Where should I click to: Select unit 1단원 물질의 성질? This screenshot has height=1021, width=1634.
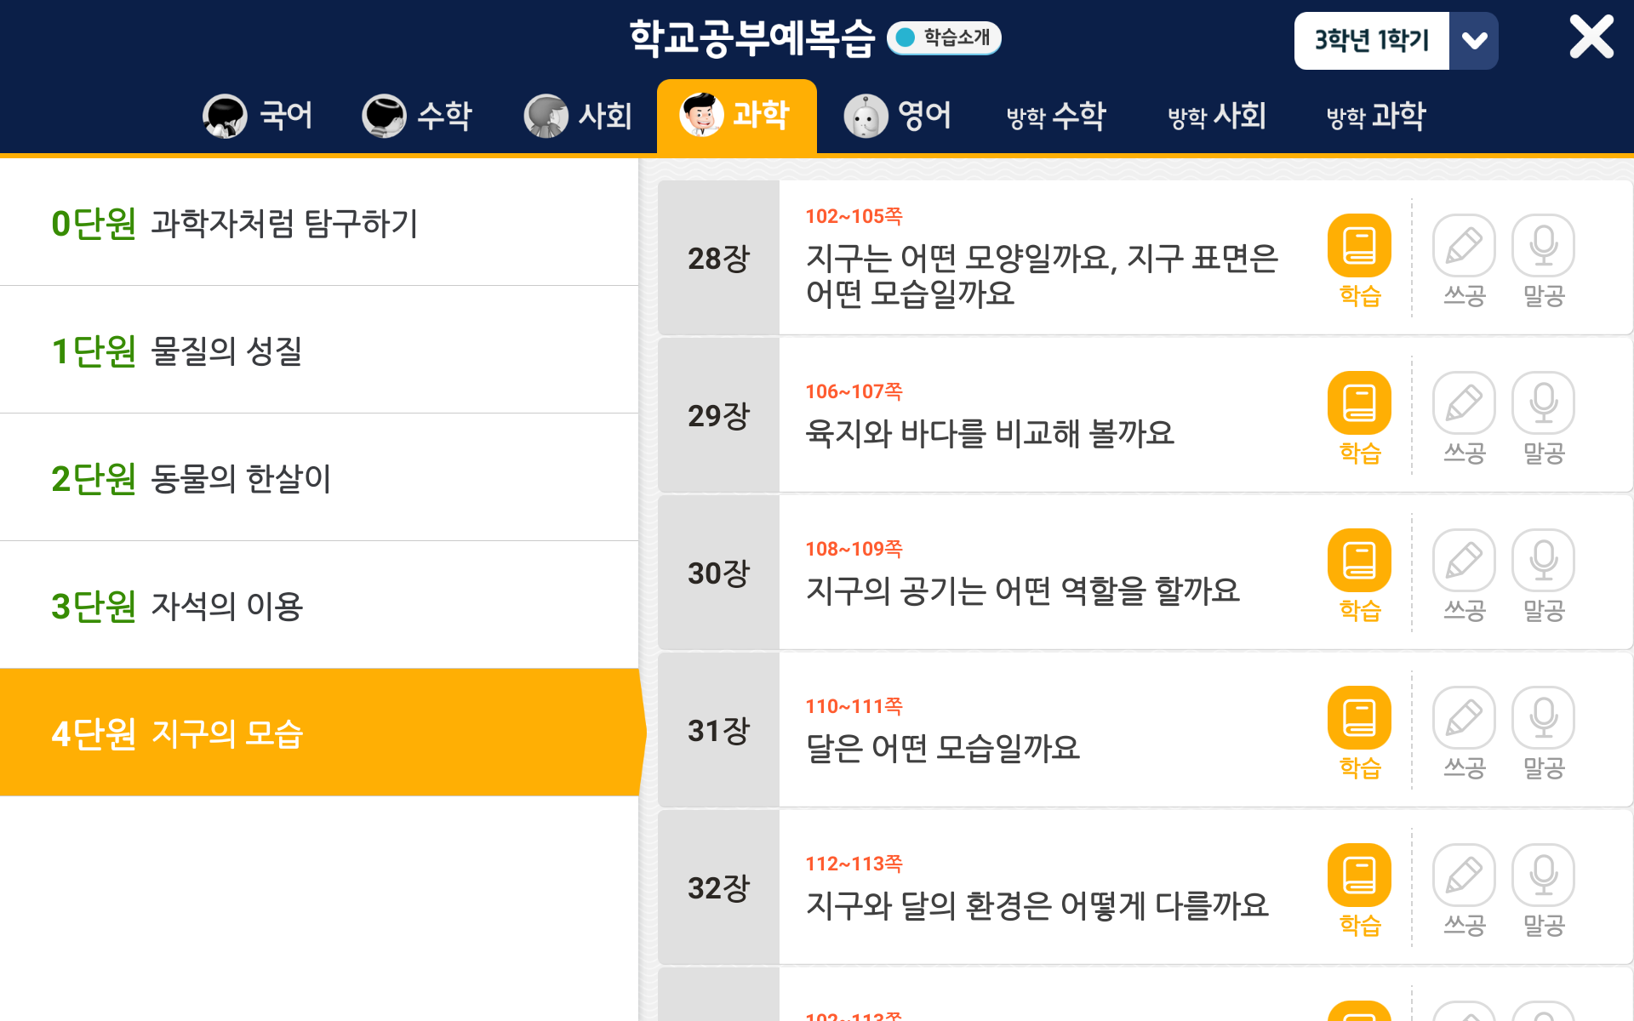319,351
